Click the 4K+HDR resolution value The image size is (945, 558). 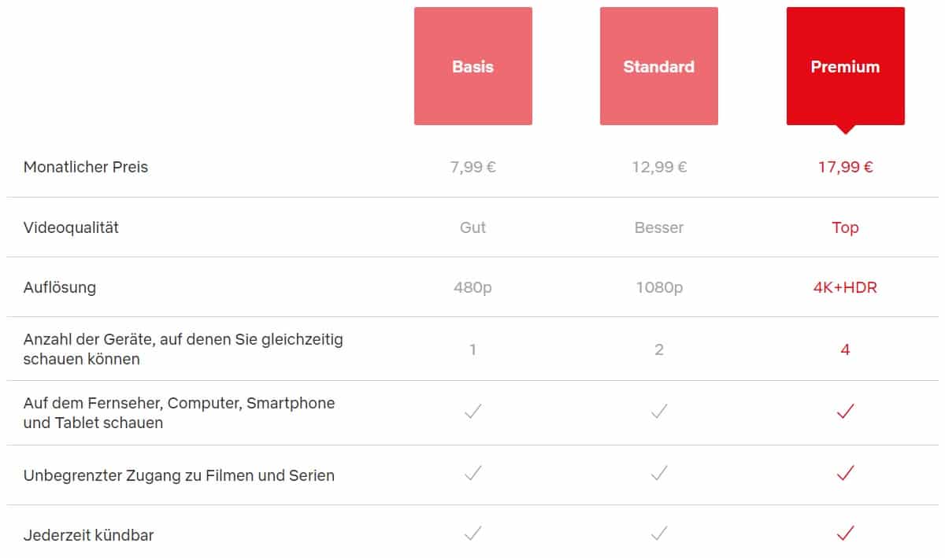[845, 287]
